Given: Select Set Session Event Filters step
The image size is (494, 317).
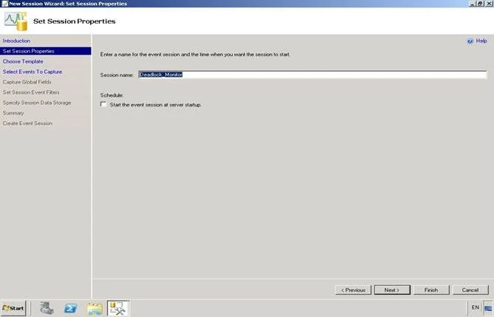Looking at the screenshot, I should coord(31,92).
